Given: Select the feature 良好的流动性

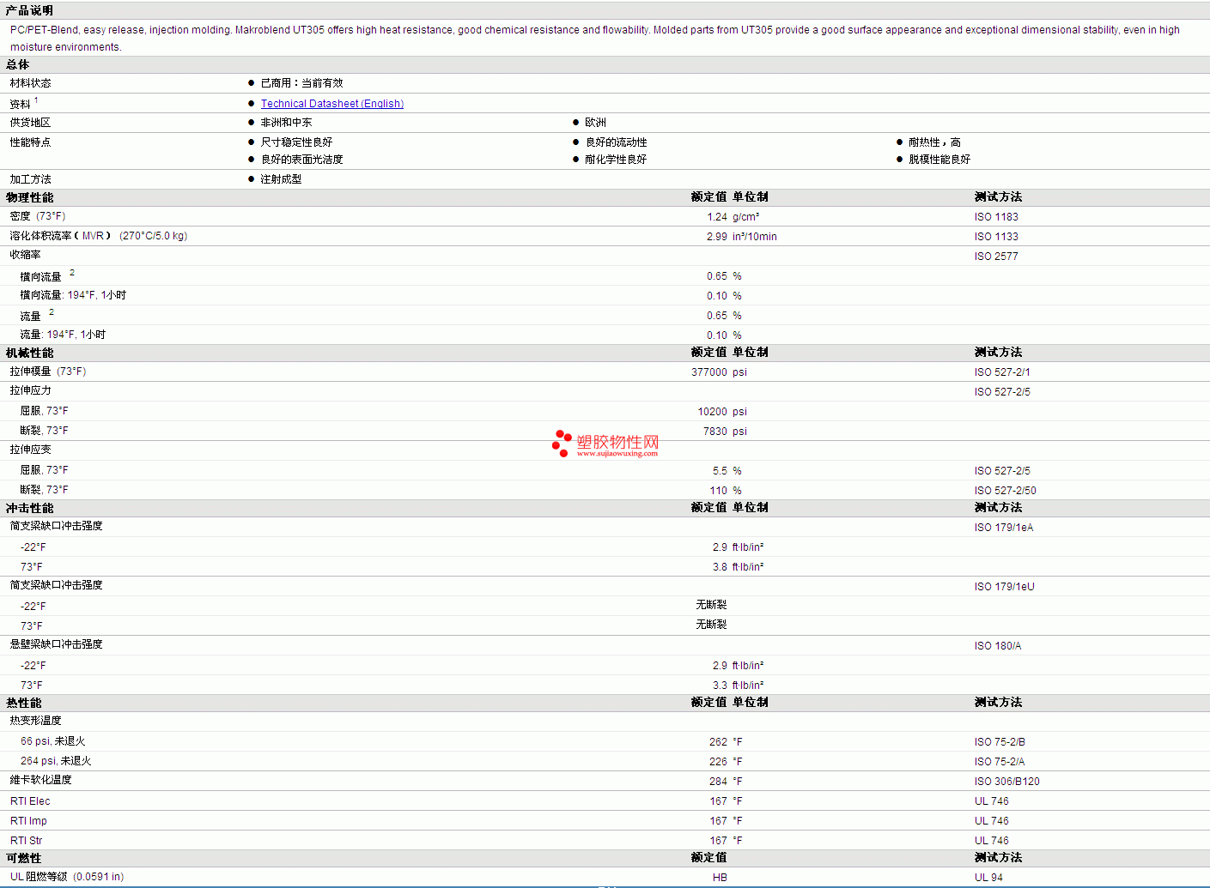Looking at the screenshot, I should 616,142.
